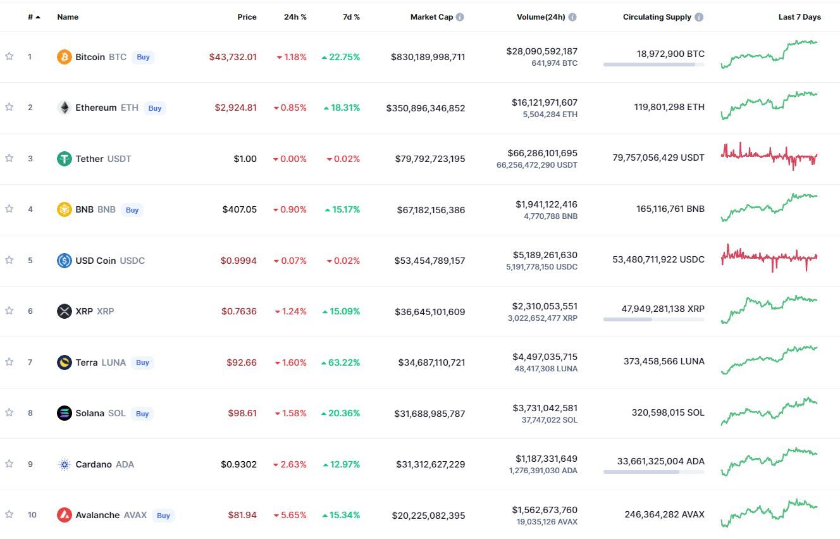Favorite USD Coin with the star
The image size is (840, 539).
coord(9,260)
